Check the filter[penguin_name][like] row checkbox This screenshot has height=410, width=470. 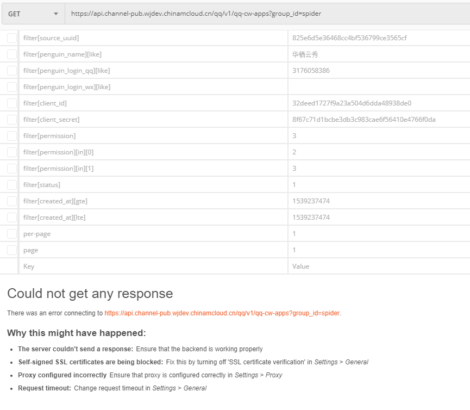click(12, 54)
